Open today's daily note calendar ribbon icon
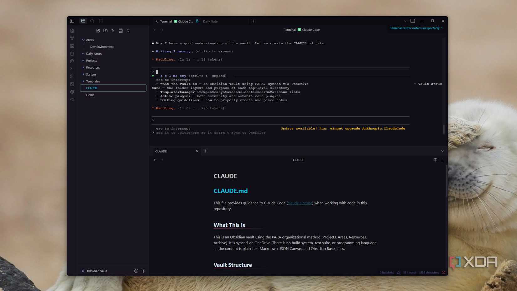The width and height of the screenshot is (517, 291). [x=72, y=54]
